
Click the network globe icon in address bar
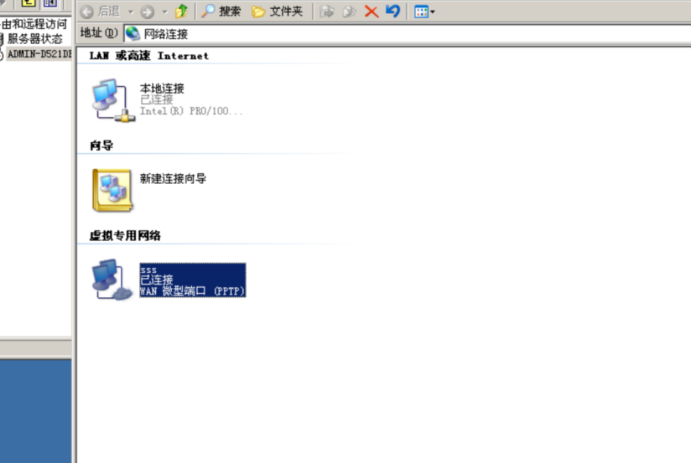click(132, 33)
